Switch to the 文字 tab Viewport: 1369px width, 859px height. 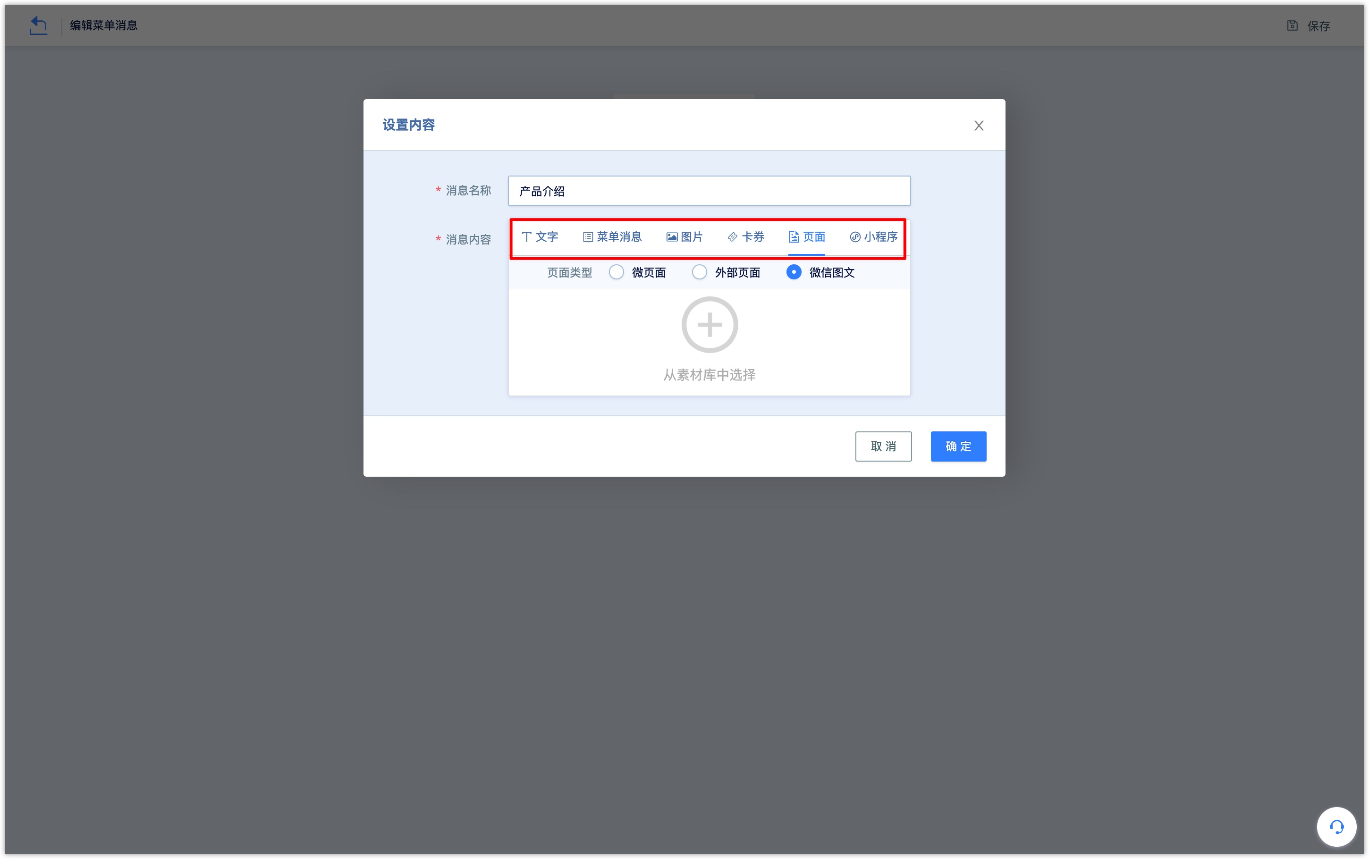tap(540, 237)
